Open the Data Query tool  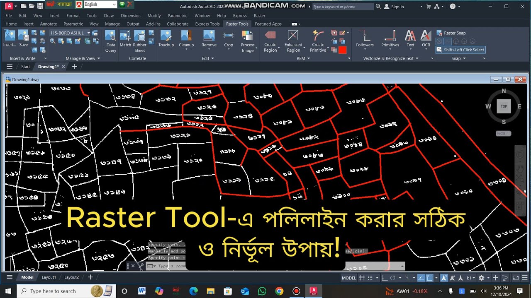pos(111,41)
